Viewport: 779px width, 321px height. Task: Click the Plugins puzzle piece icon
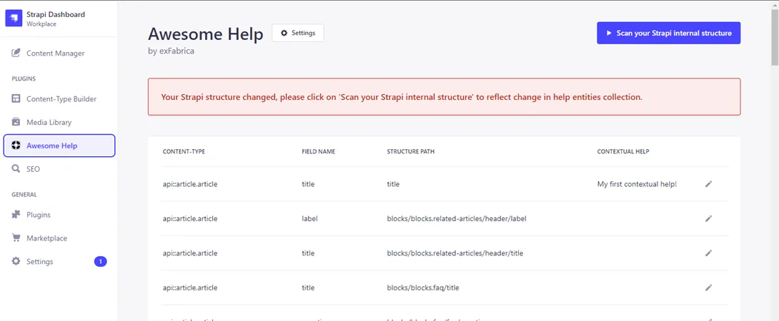[16, 215]
